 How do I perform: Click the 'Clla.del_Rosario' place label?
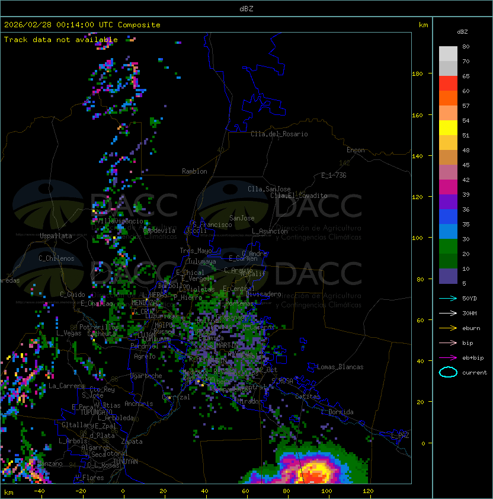279,134
